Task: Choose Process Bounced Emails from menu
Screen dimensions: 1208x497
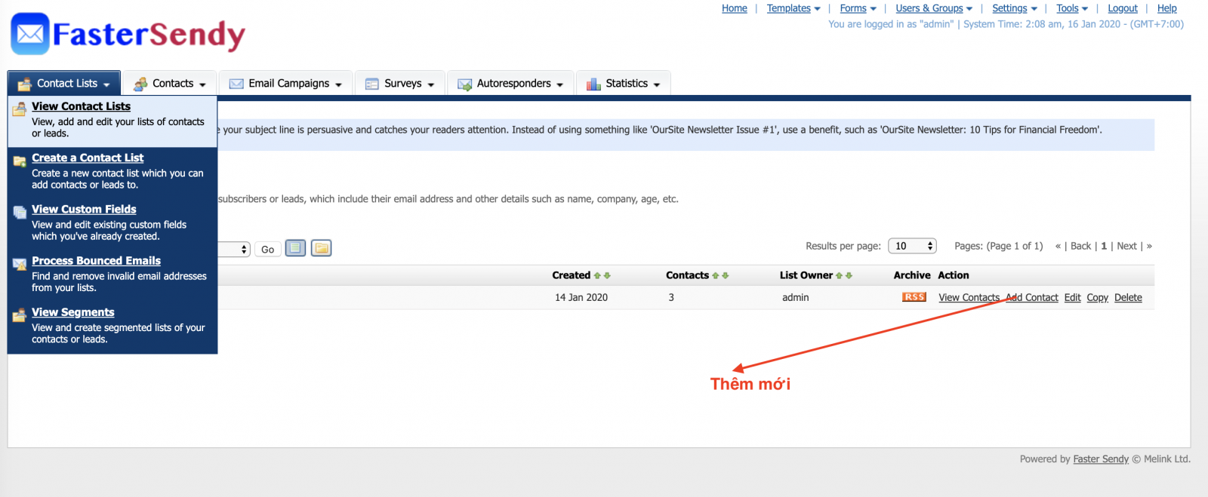Action: (x=96, y=260)
